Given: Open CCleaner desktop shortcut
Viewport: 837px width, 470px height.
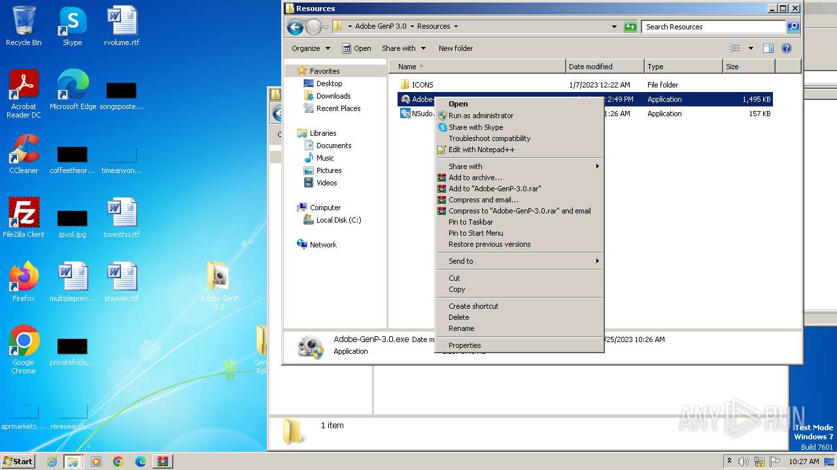Looking at the screenshot, I should 24,154.
